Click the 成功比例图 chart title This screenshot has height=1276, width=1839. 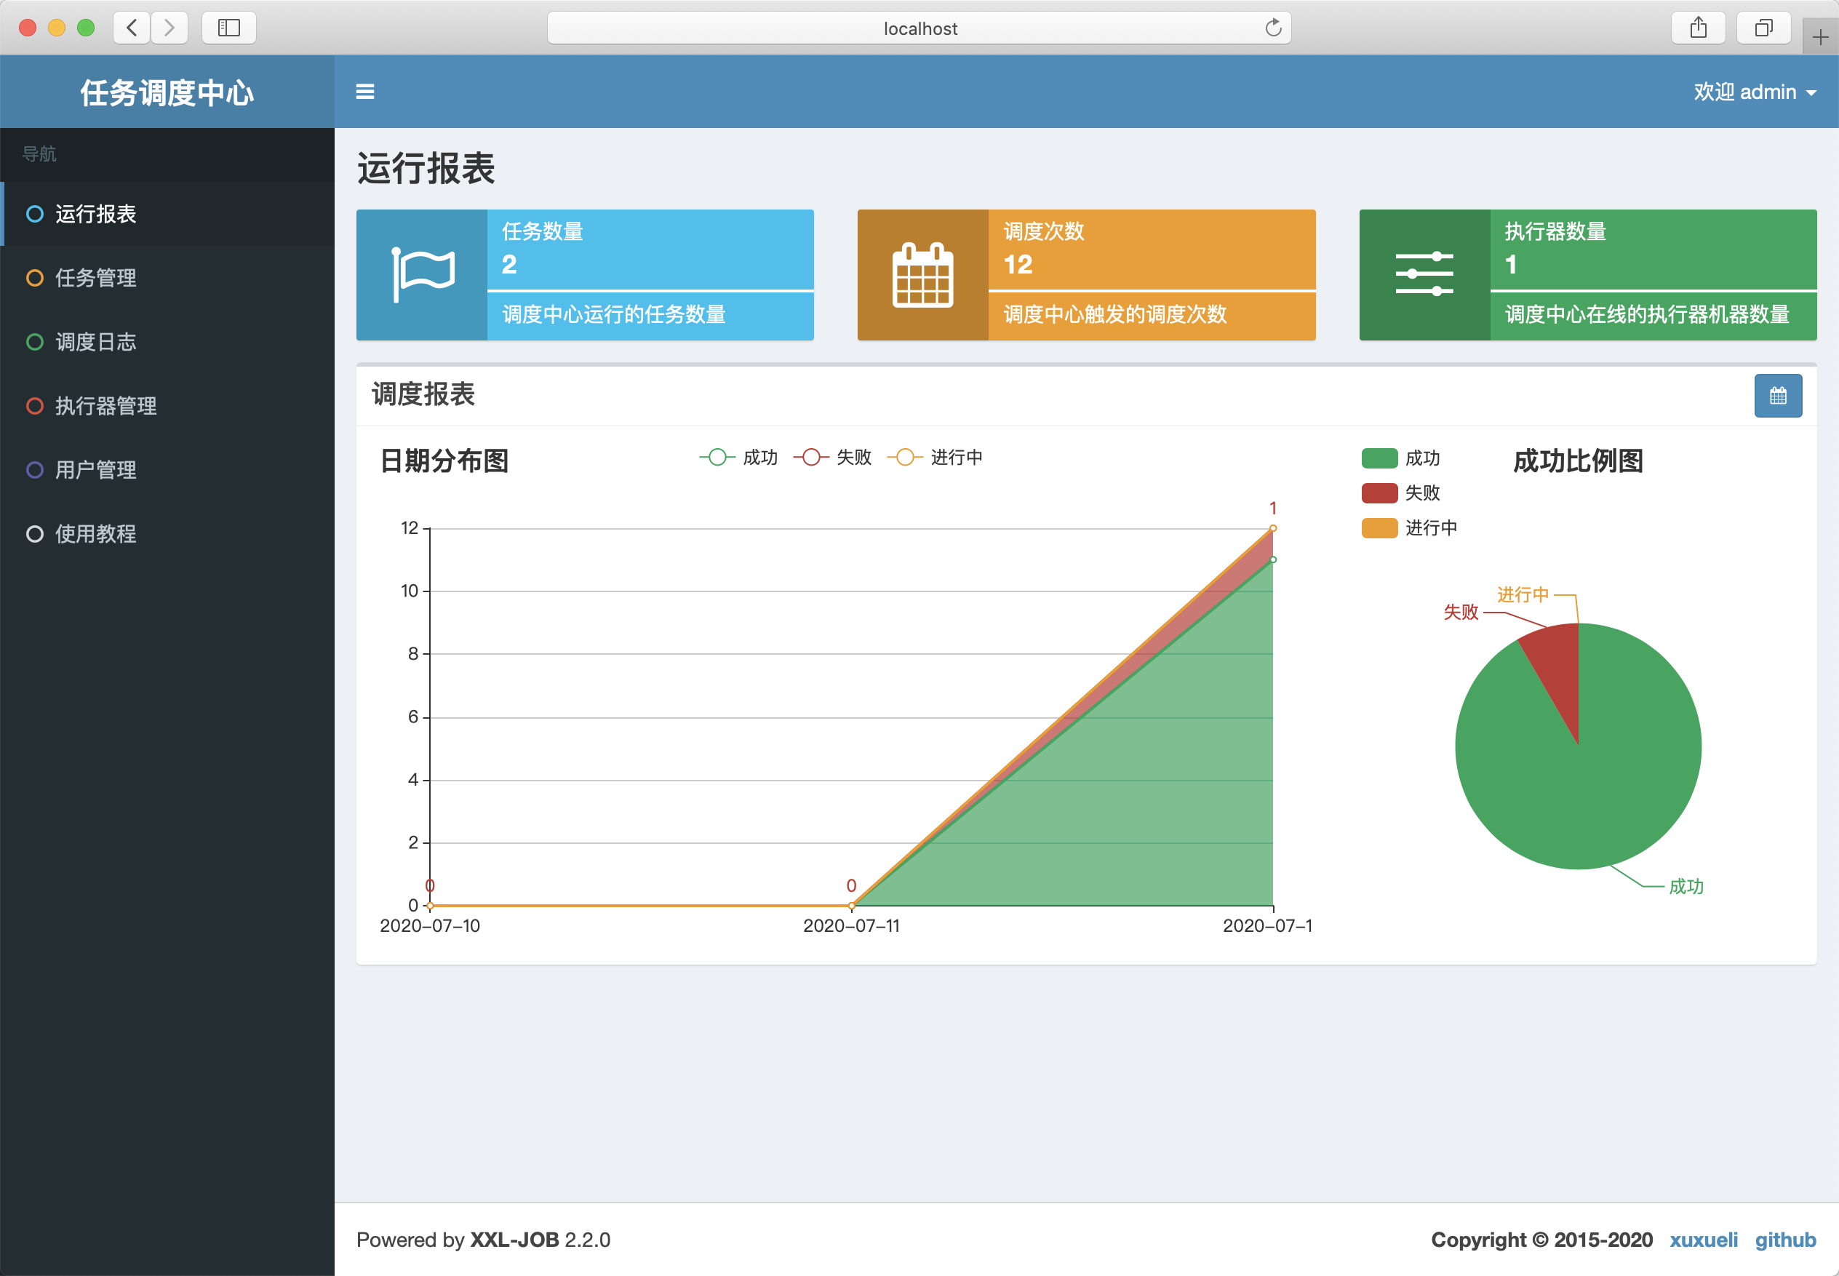1578,460
